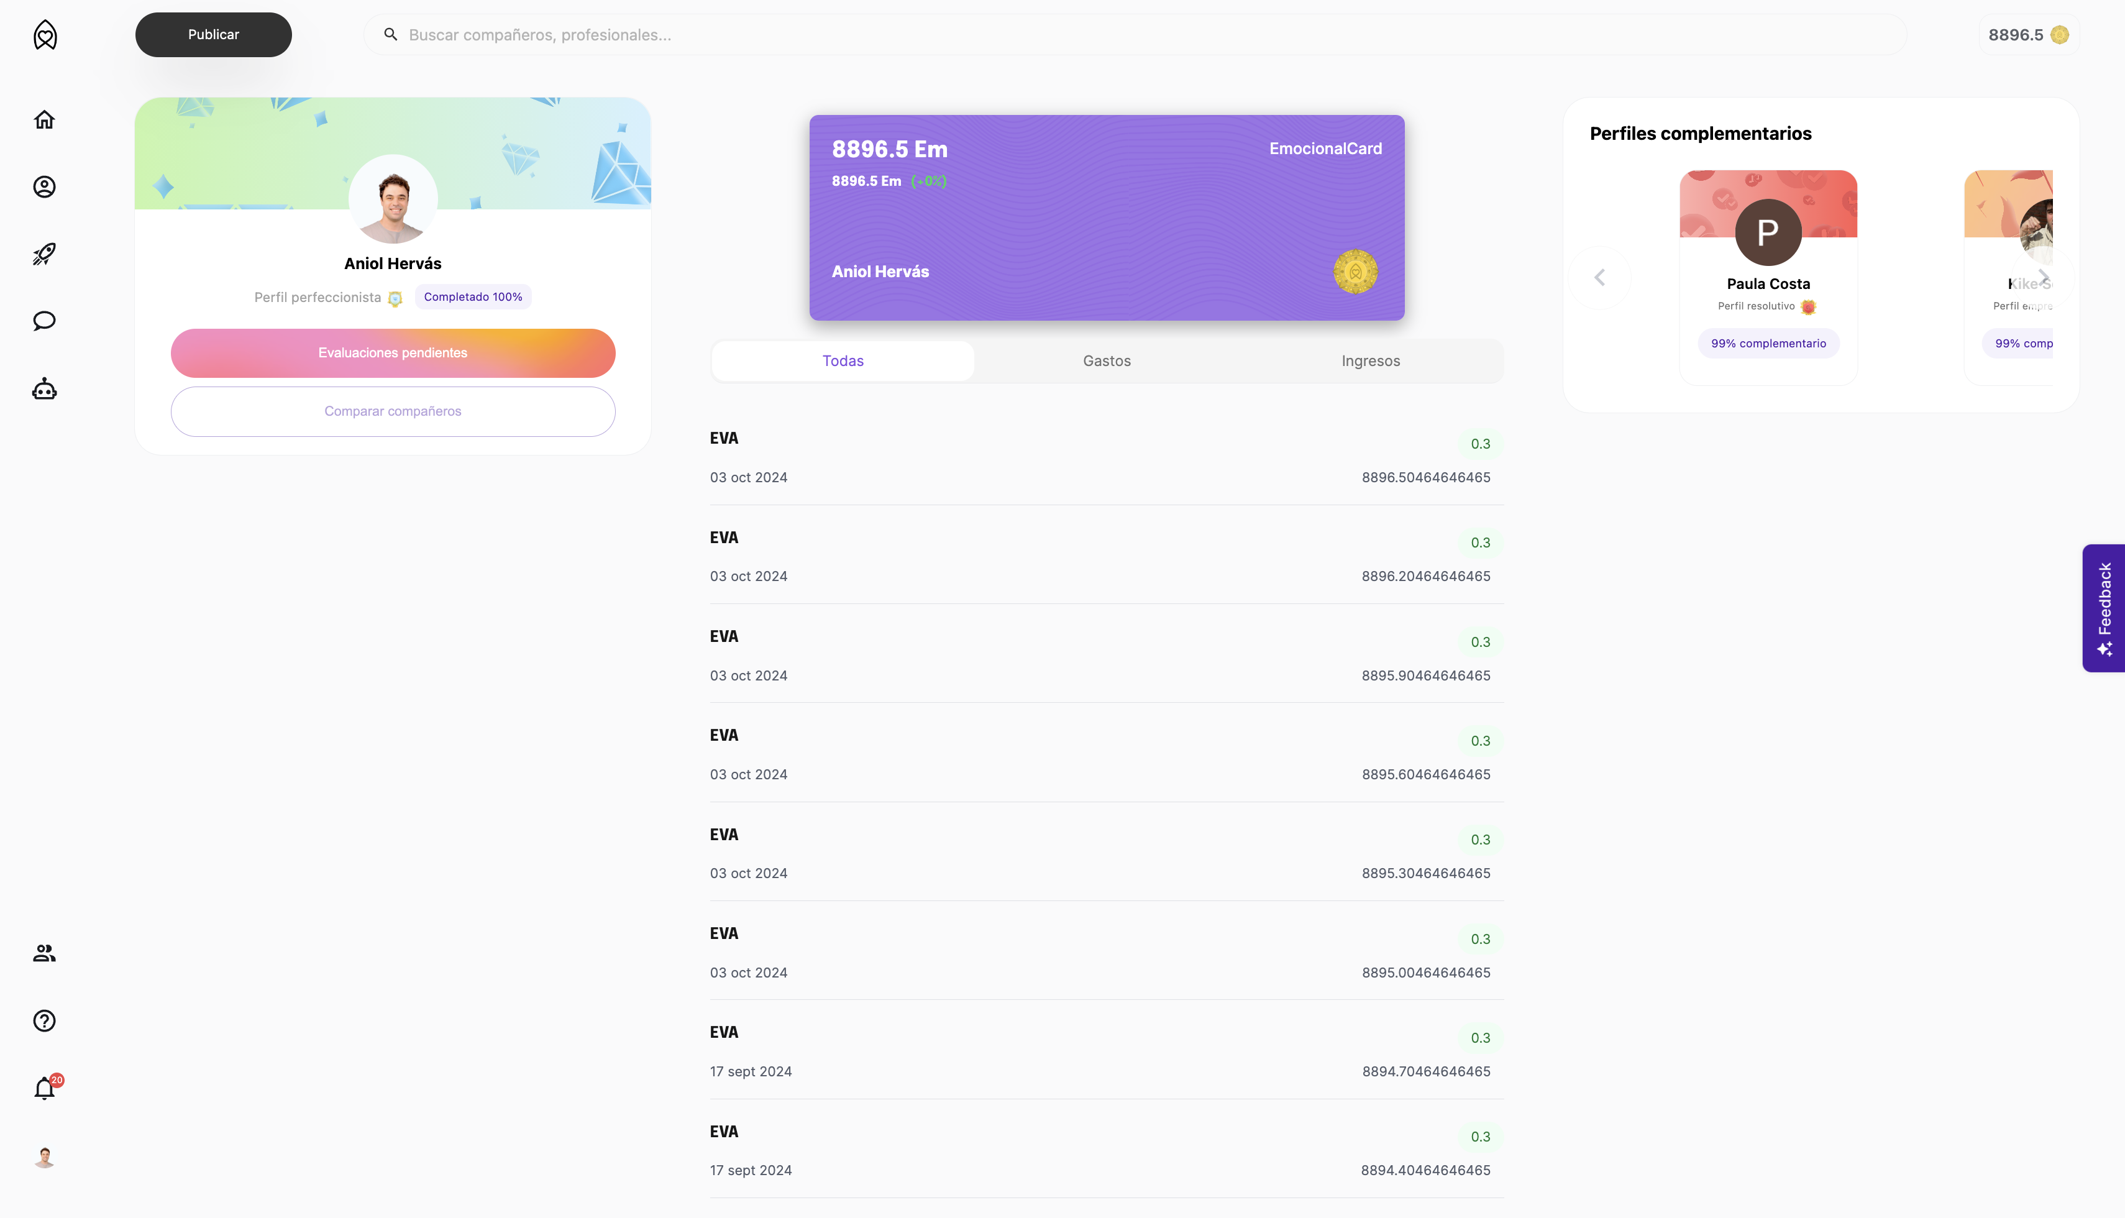Click the rocket icon in sidebar

click(44, 254)
